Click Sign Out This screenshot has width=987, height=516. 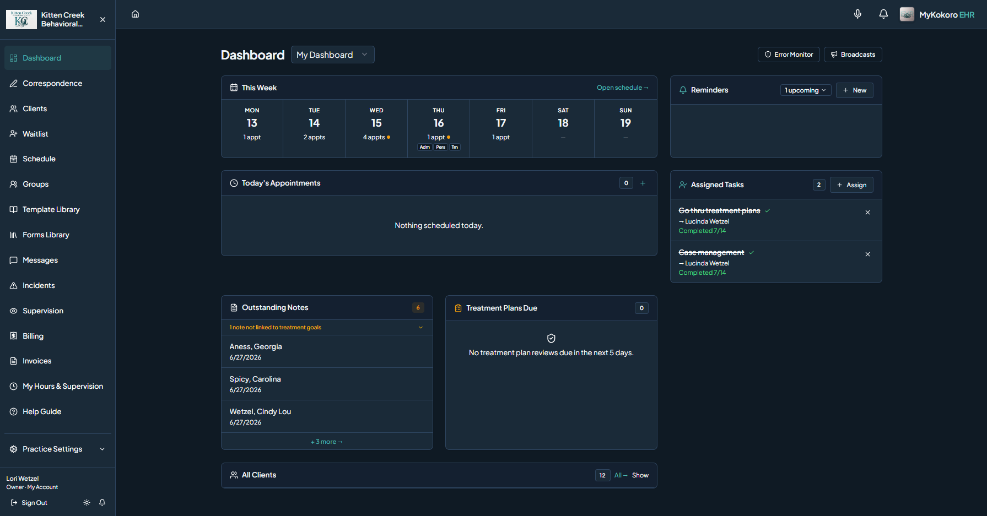(29, 503)
